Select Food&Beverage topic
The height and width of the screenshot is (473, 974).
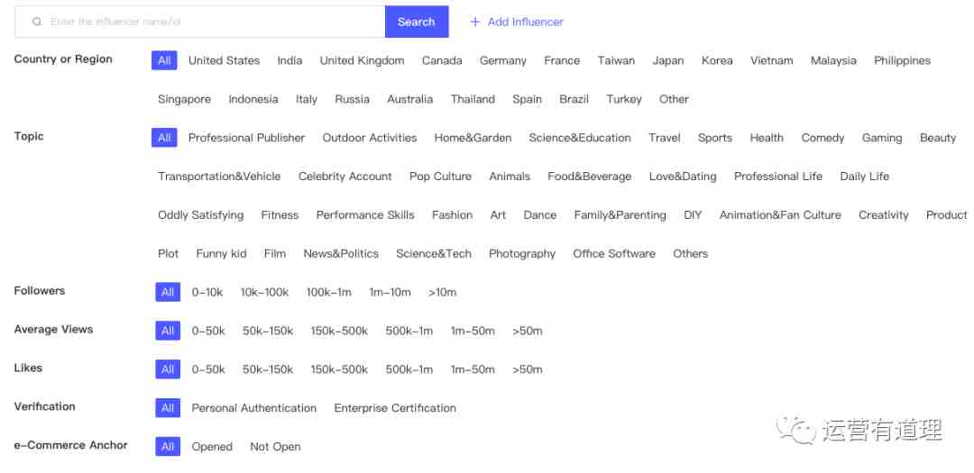click(590, 177)
